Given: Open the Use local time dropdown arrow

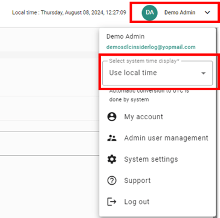Looking at the screenshot, I should pyautogui.click(x=204, y=73).
